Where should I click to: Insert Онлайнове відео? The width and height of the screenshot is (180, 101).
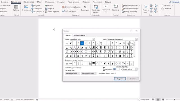[x=96, y=9]
